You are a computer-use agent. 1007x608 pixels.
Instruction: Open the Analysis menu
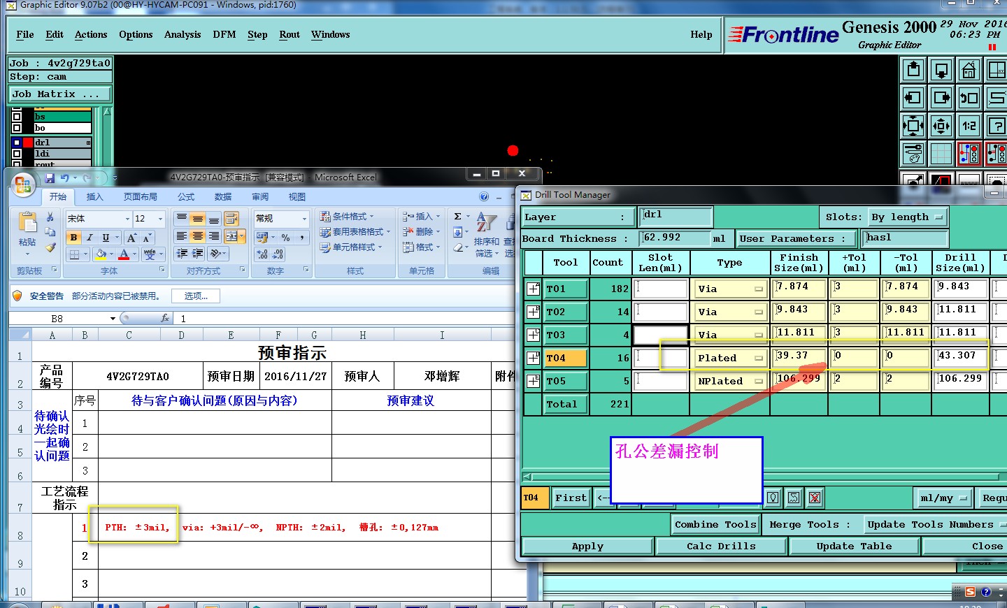click(x=183, y=34)
